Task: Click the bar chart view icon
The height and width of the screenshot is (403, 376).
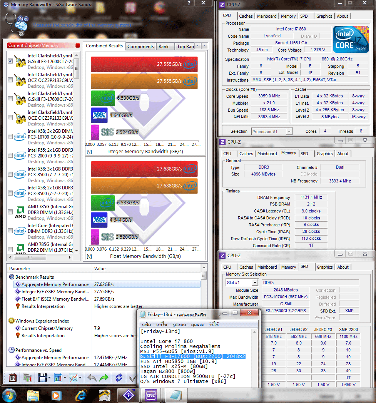Action: pyautogui.click(x=58, y=378)
